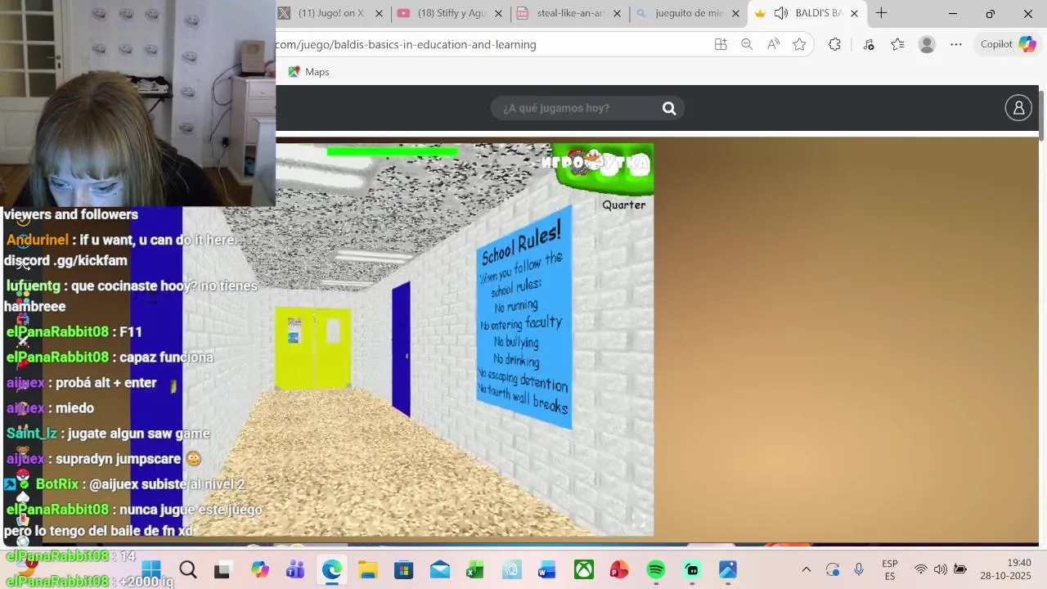The image size is (1047, 589).
Task: Click the site search magnifier button
Action: tap(669, 108)
